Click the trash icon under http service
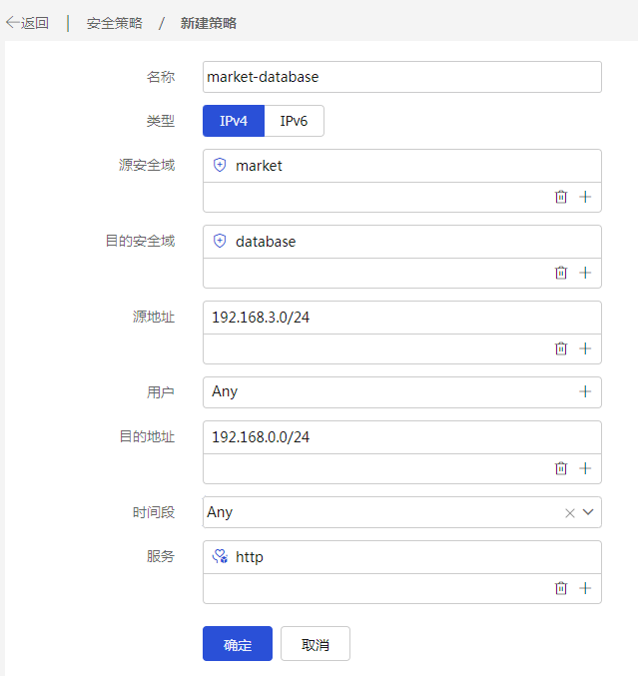This screenshot has height=676, width=638. [561, 588]
